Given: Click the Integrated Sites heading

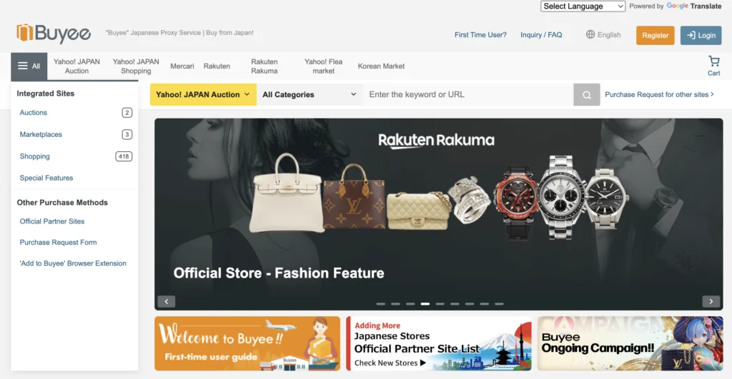Looking at the screenshot, I should point(45,94).
